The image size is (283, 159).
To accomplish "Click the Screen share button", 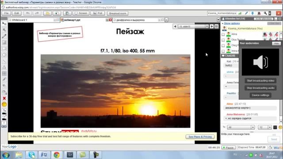I will [x=80, y=13].
